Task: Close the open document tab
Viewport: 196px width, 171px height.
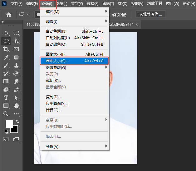Action: (x=137, y=25)
